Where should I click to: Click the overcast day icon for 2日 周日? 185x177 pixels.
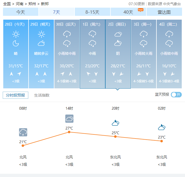tap(118, 34)
